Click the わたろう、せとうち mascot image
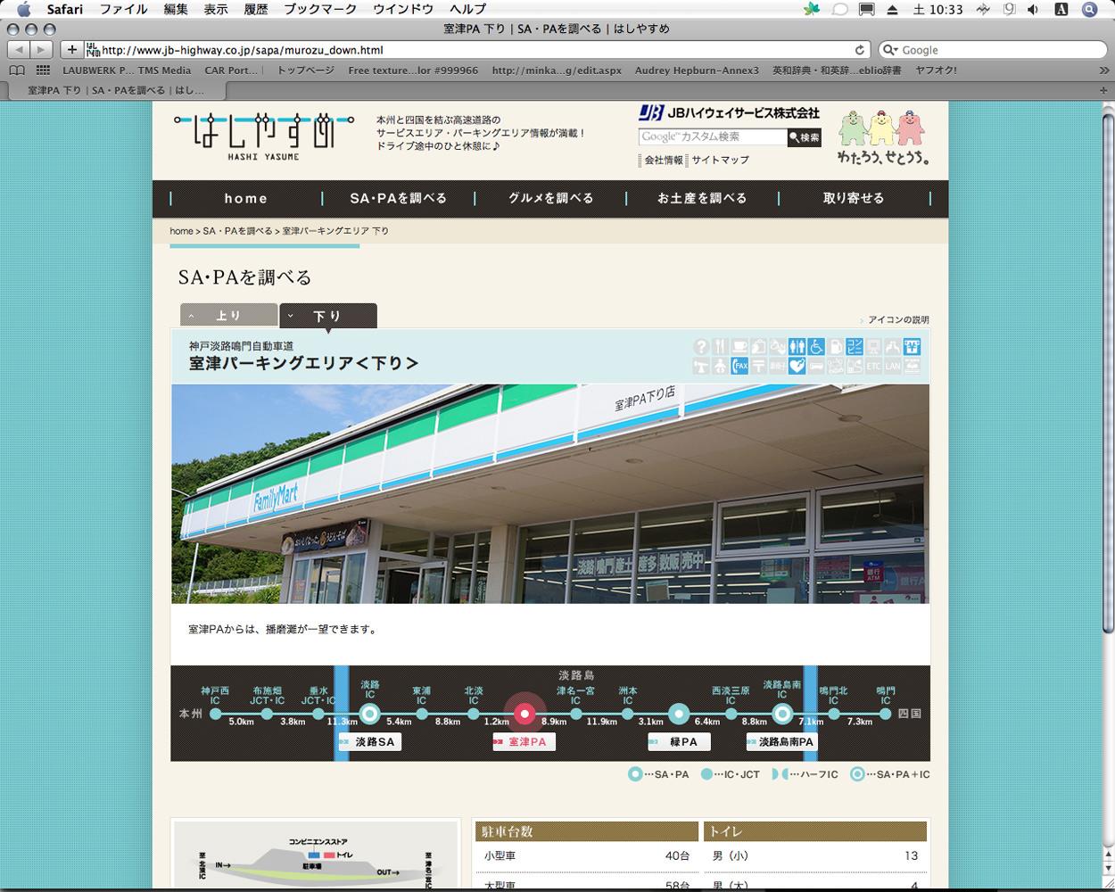 click(884, 136)
